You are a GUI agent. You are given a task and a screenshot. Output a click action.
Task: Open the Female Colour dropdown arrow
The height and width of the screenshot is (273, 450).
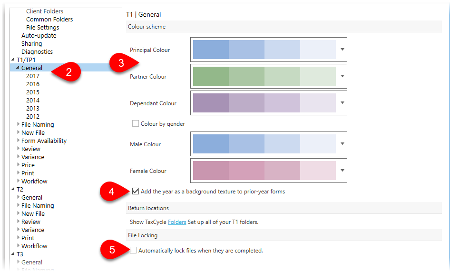(x=342, y=171)
